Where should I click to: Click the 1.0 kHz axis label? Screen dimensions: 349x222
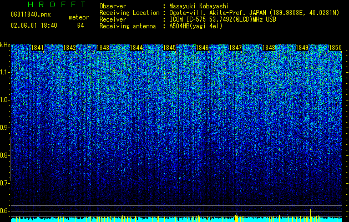(x=4, y=100)
